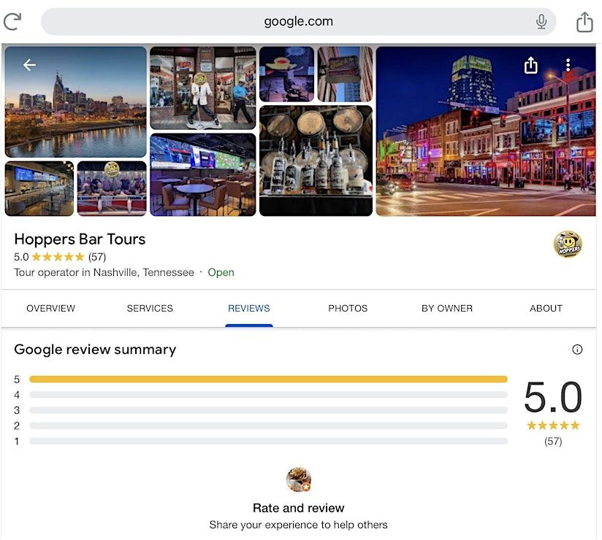Click the (57) reviews count under title
The image size is (602, 540).
[97, 257]
